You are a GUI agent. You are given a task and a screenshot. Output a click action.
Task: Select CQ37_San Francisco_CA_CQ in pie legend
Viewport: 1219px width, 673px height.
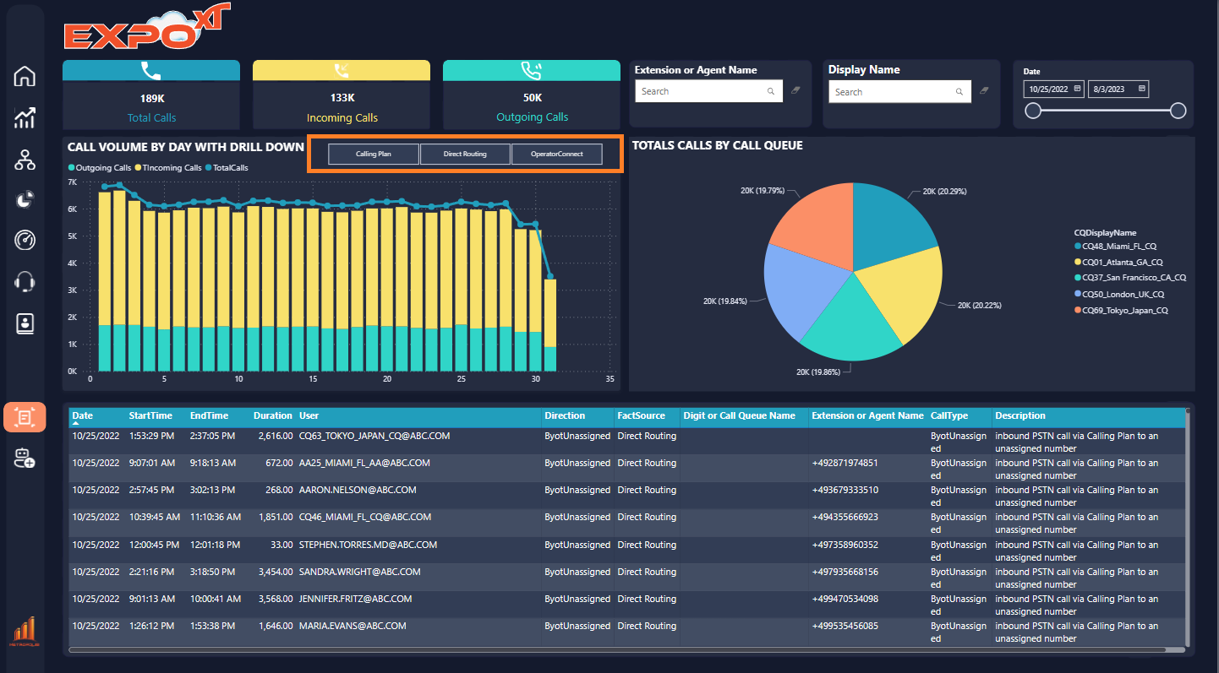[x=1130, y=278]
